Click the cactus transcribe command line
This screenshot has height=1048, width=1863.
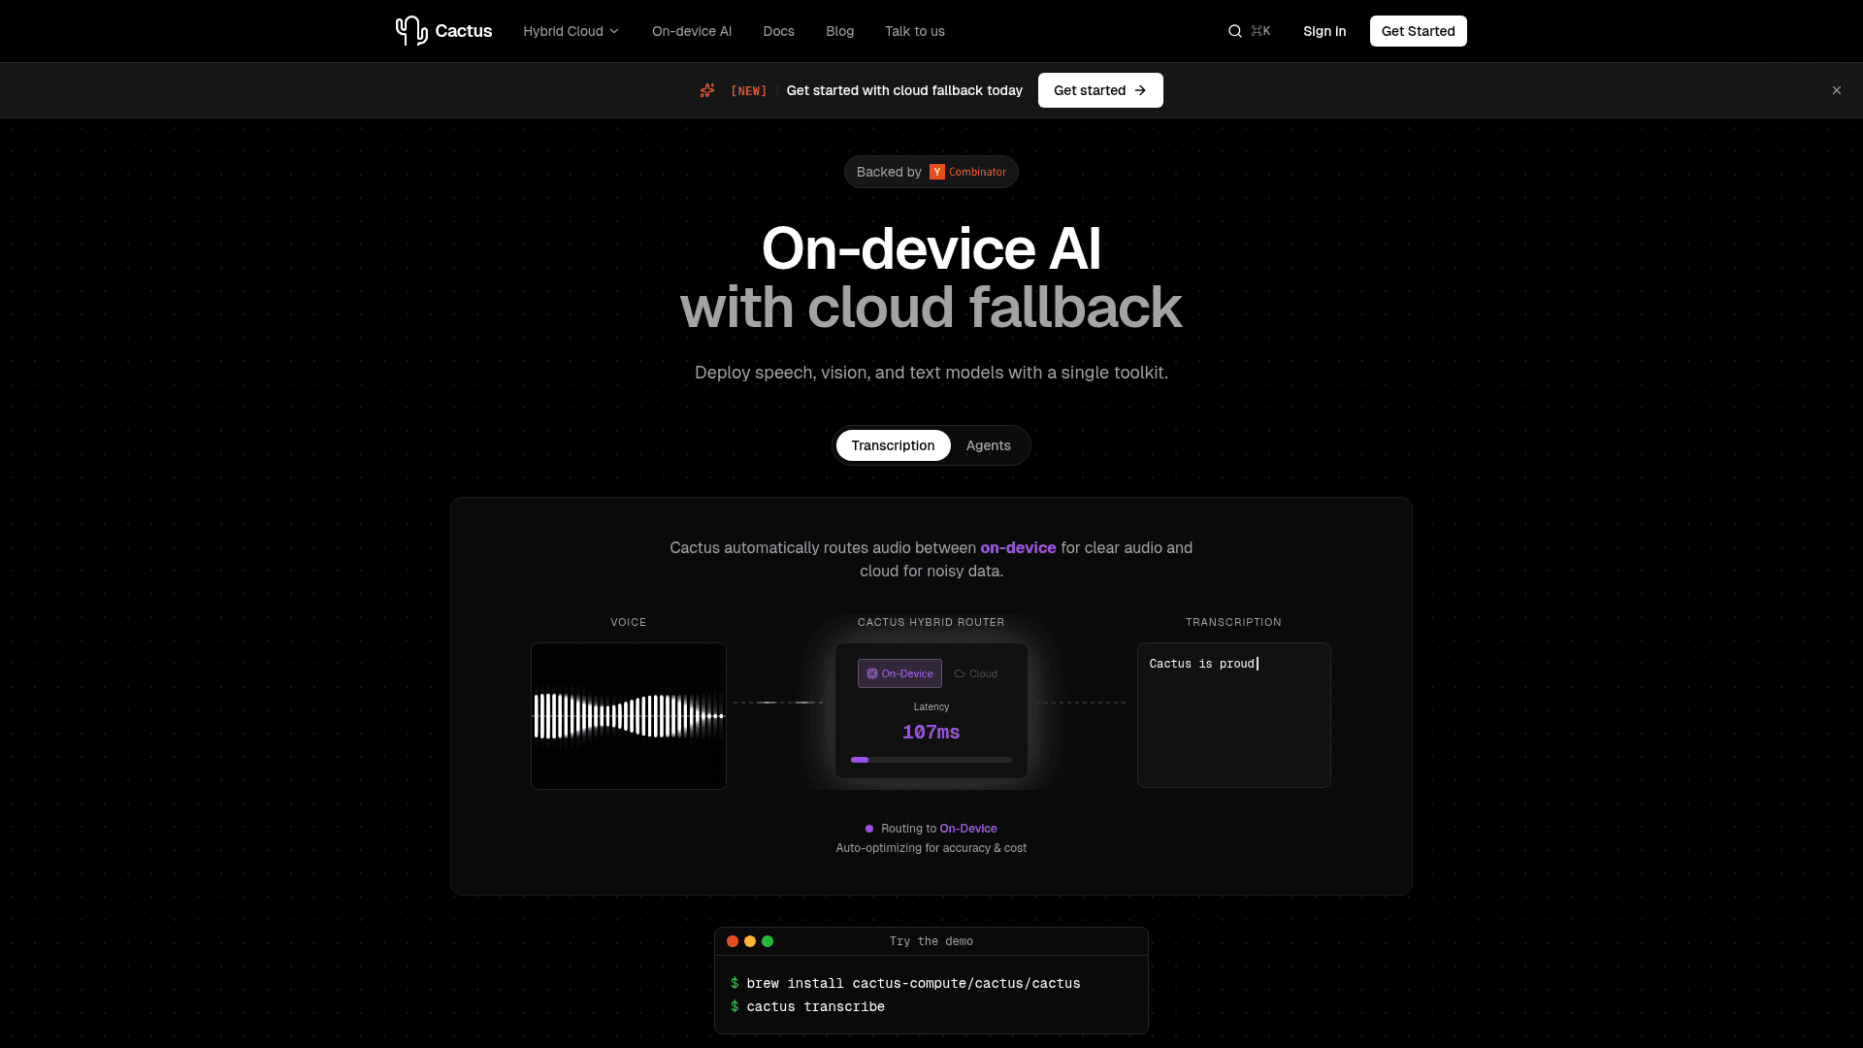coord(808,1006)
